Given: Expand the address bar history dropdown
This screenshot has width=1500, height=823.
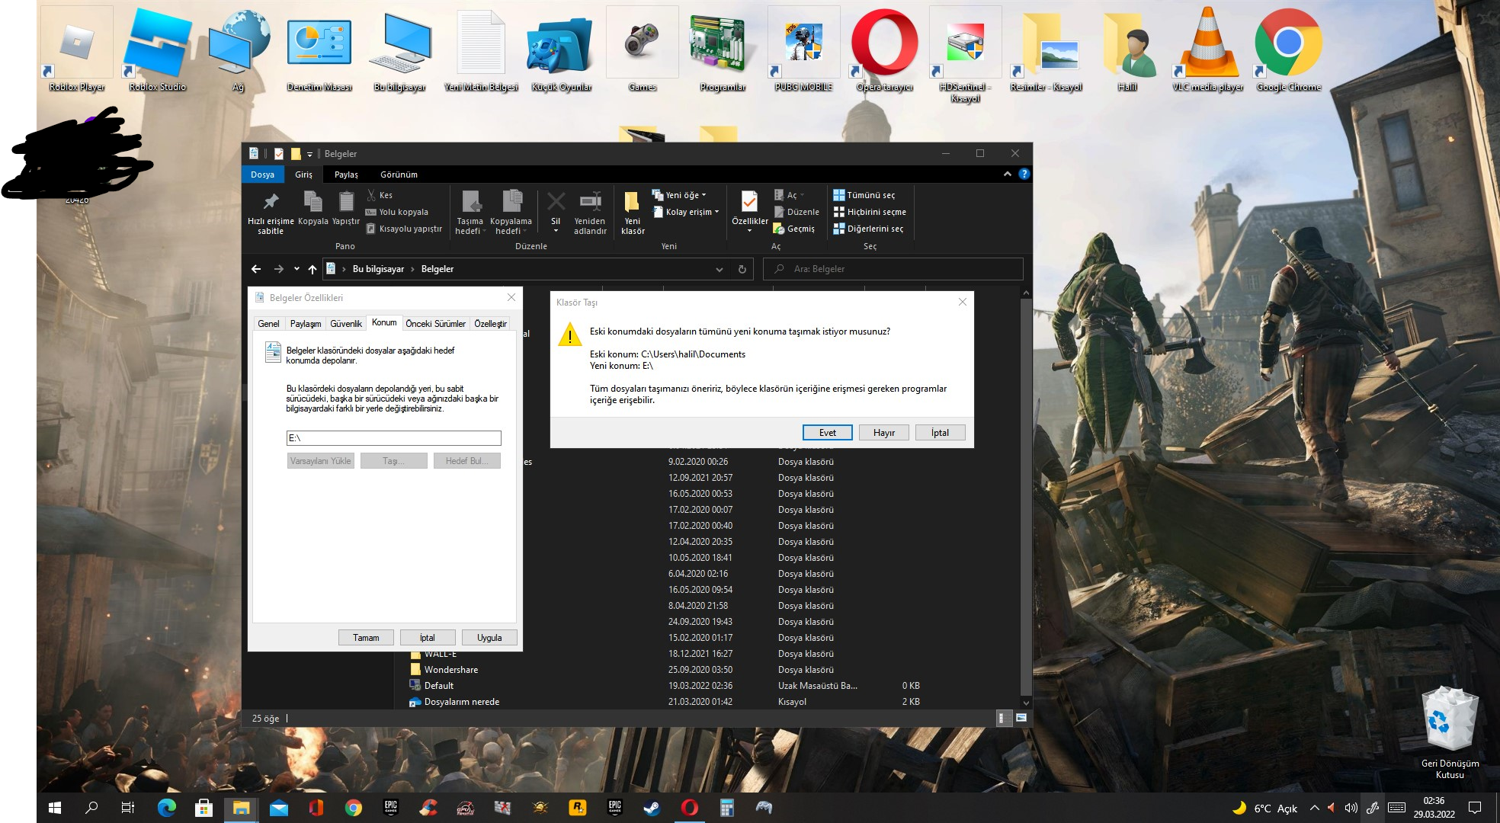Looking at the screenshot, I should pyautogui.click(x=719, y=269).
